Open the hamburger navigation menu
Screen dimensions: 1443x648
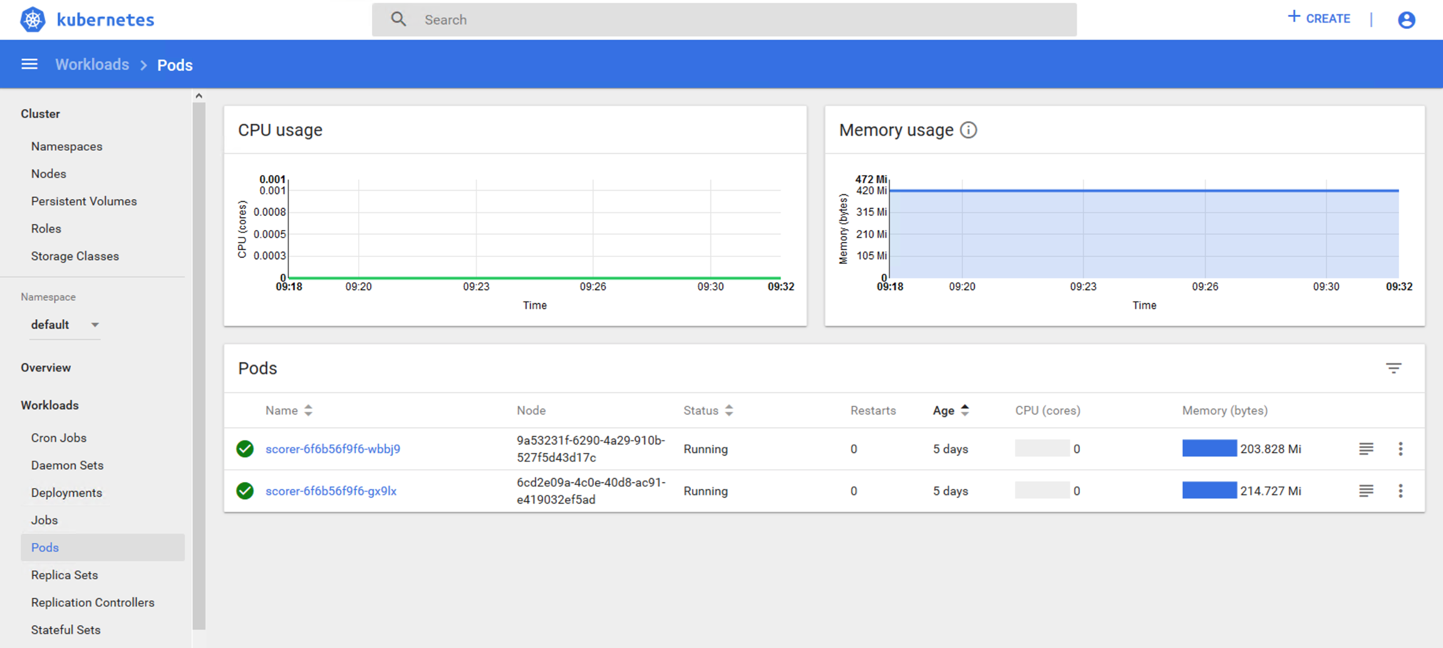(x=29, y=64)
